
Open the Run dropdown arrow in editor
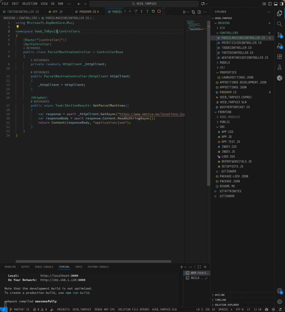point(188,12)
